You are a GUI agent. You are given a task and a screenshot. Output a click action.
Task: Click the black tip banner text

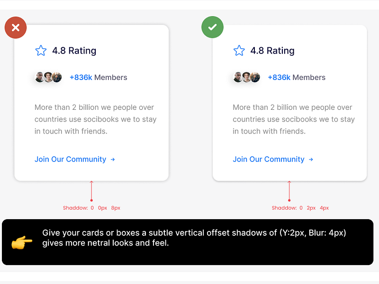(194, 238)
